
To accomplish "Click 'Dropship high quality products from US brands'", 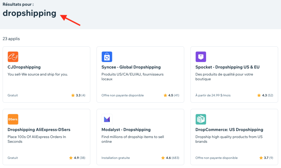I will coord(229,139).
